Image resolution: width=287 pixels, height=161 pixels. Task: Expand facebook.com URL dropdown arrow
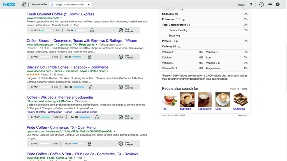click(x=107, y=71)
